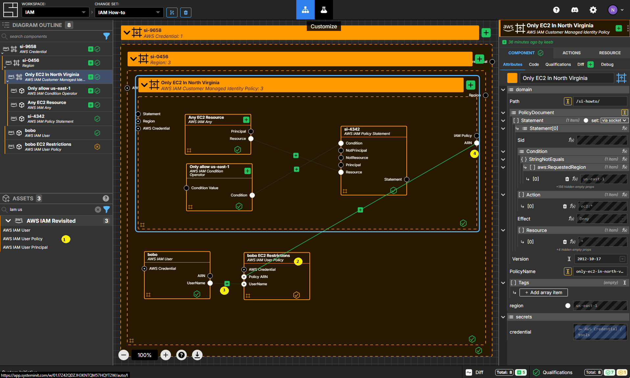Viewport: 630px width, 378px height.
Task: Zoom in the diagram with plus button
Action: point(166,355)
